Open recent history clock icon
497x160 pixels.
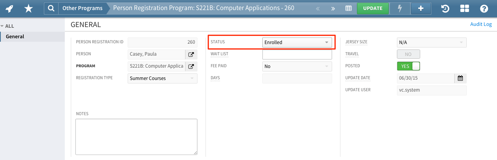coord(445,9)
